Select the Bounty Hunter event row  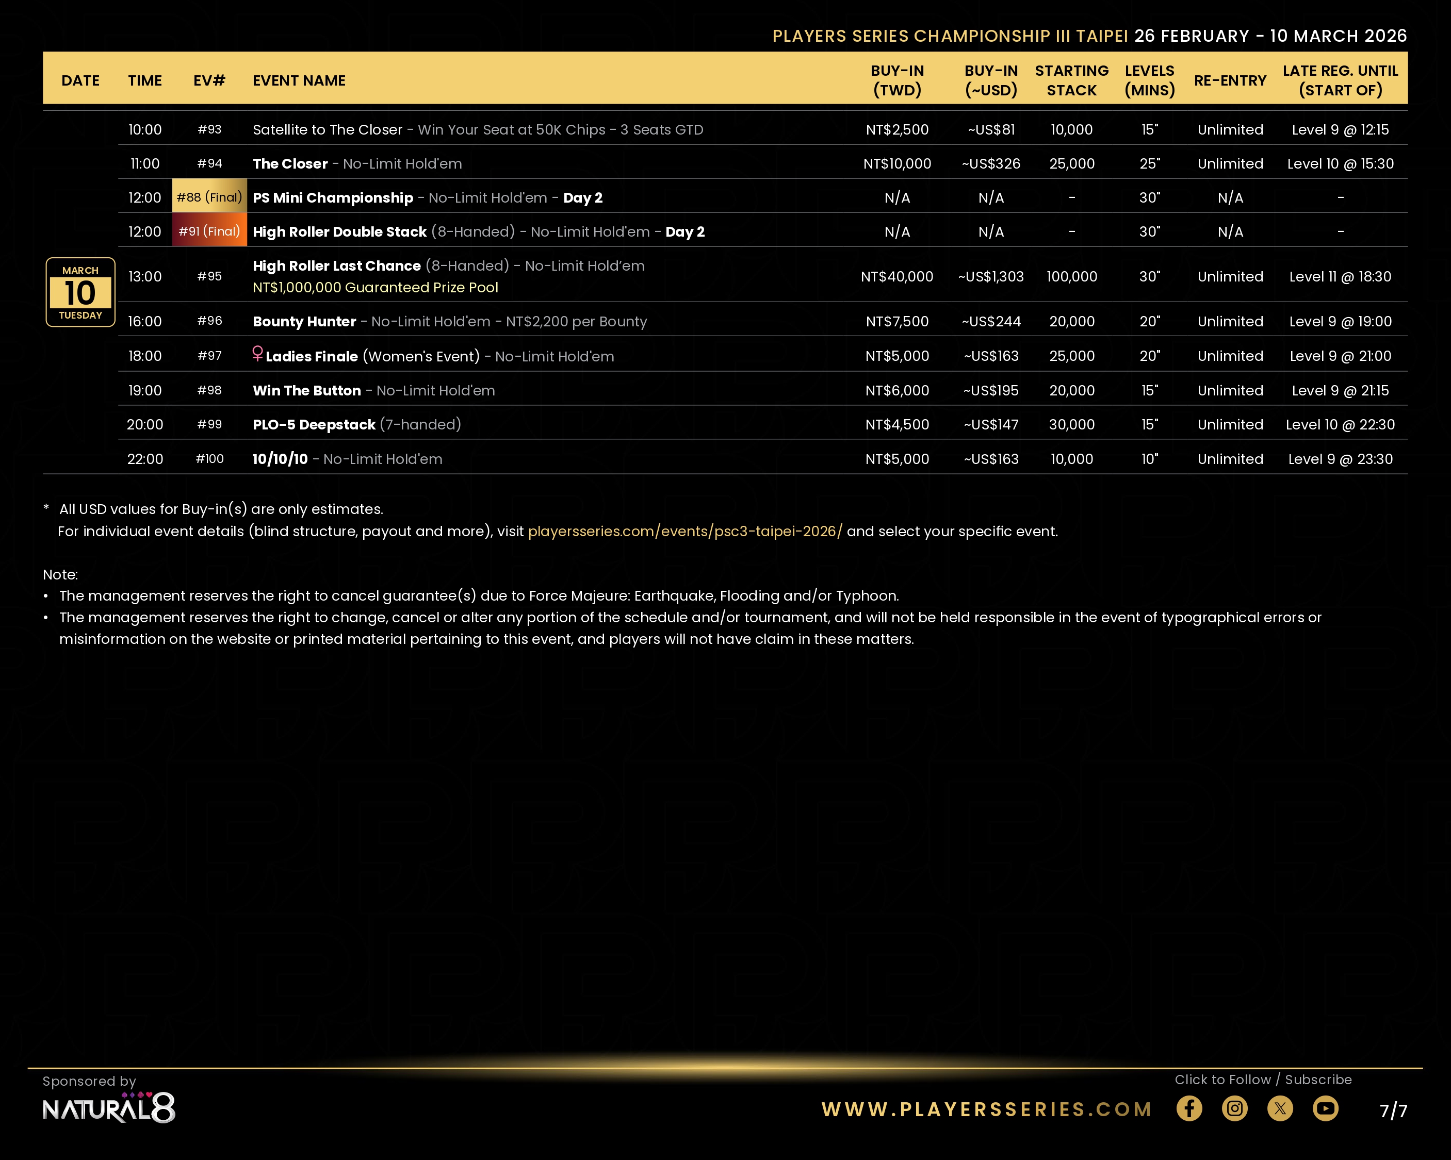point(304,322)
